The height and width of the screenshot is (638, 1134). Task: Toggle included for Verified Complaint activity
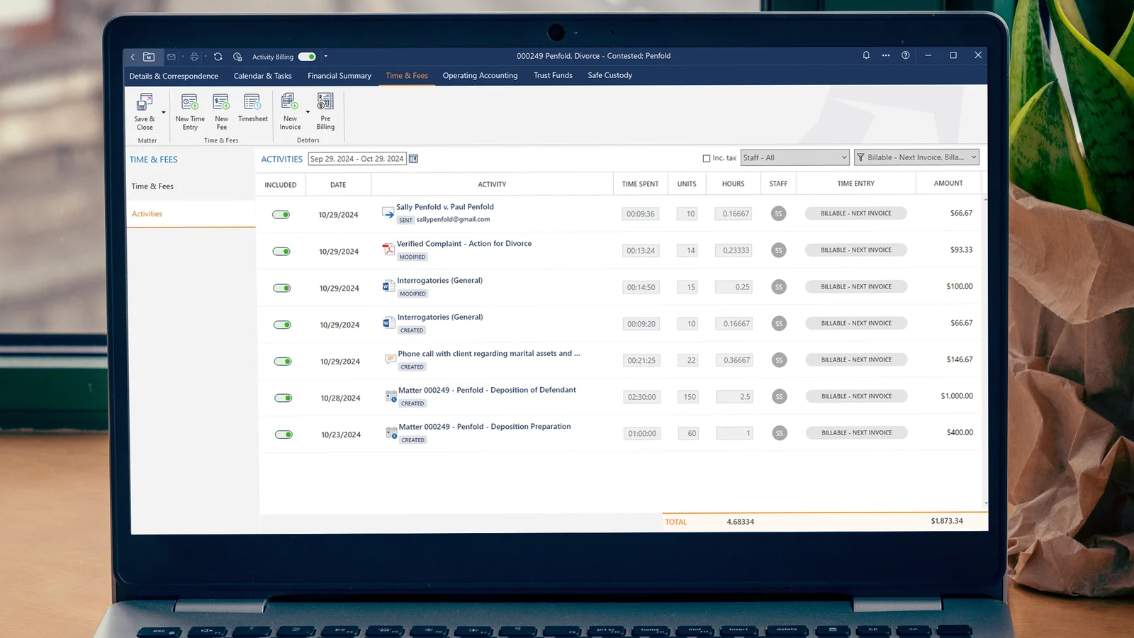[x=281, y=252]
